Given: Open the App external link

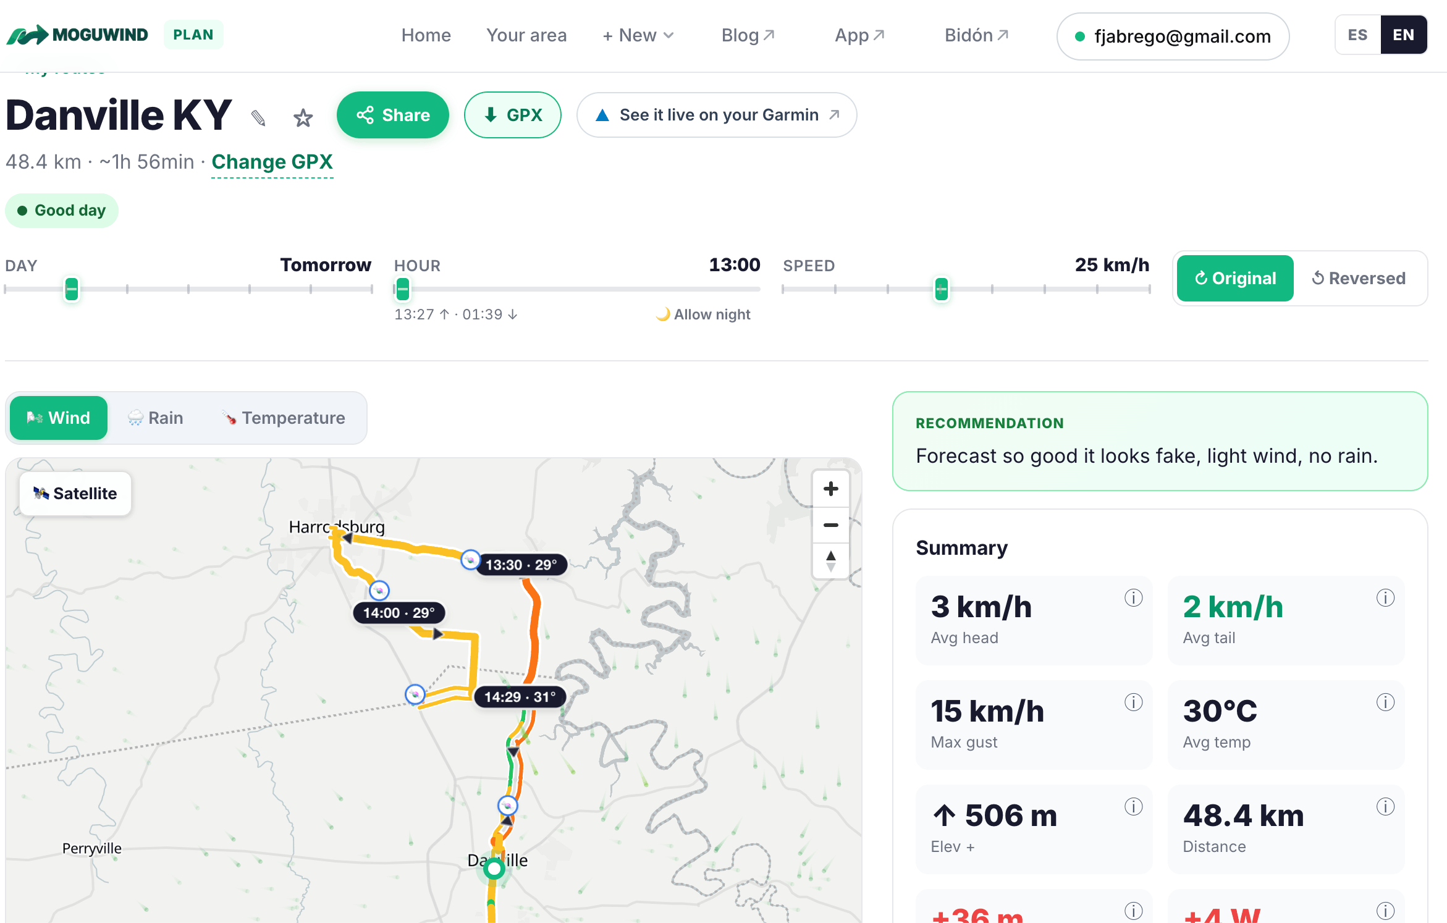Looking at the screenshot, I should (x=859, y=35).
